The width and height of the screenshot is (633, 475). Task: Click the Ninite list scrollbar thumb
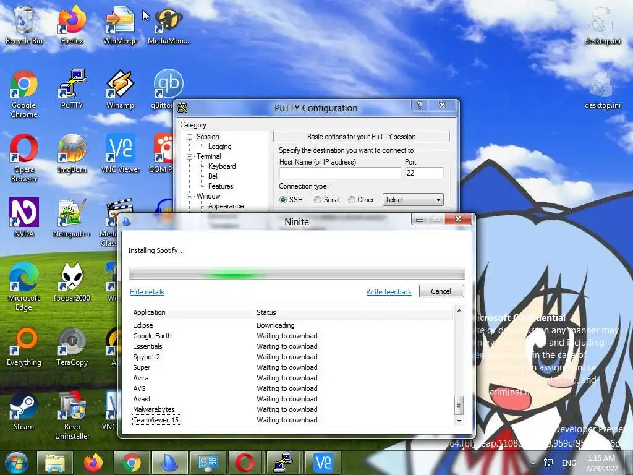459,405
